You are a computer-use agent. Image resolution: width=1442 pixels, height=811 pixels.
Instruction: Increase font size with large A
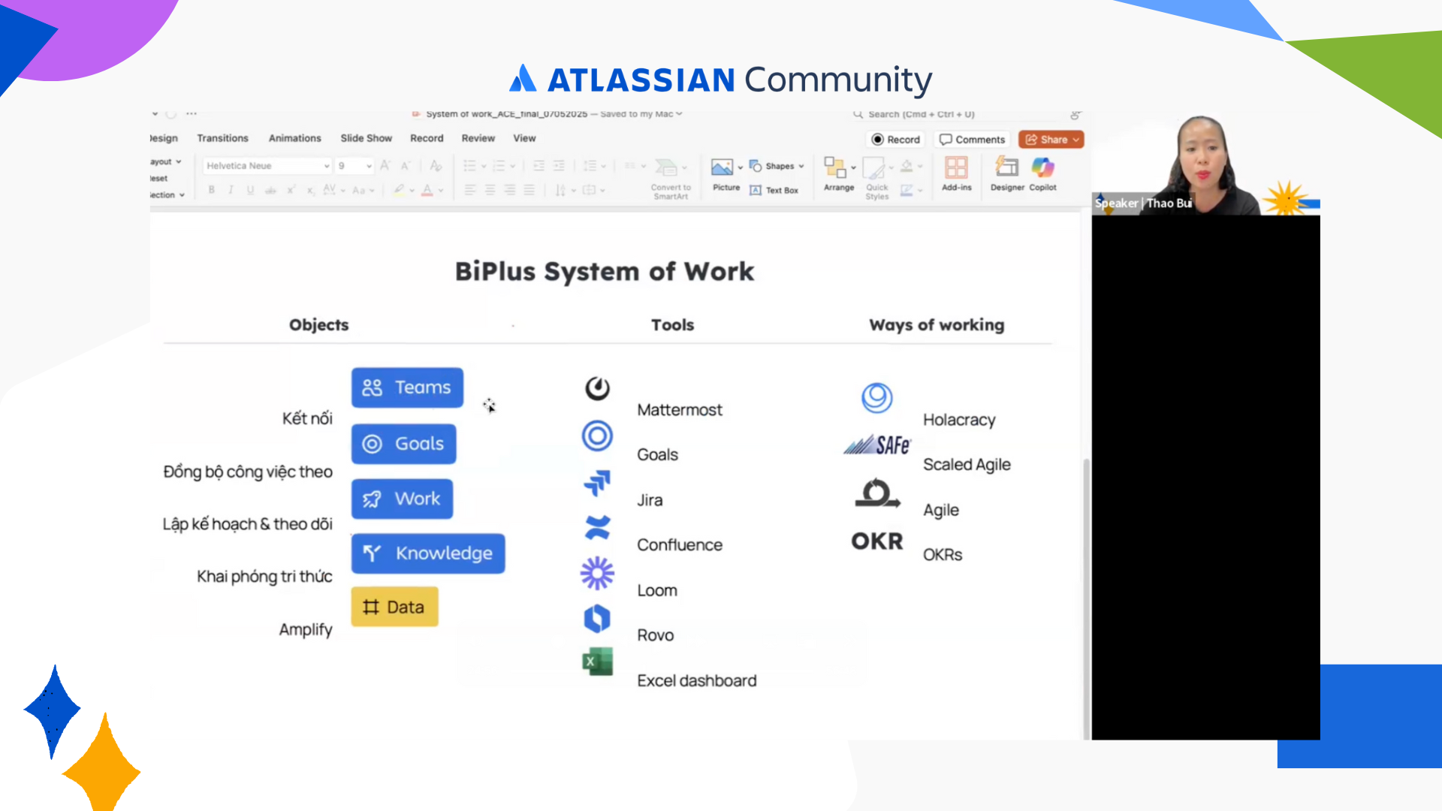tap(385, 165)
